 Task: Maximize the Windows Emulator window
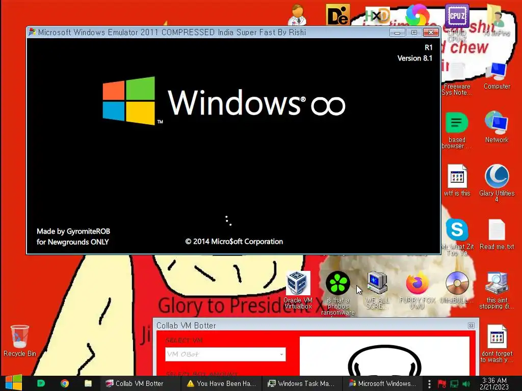(414, 32)
